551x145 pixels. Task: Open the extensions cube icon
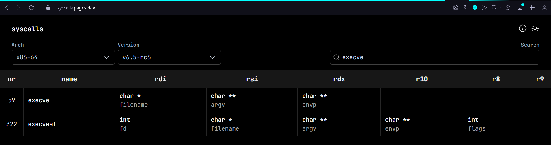pos(508,8)
